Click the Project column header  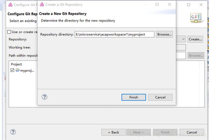pos(16,64)
